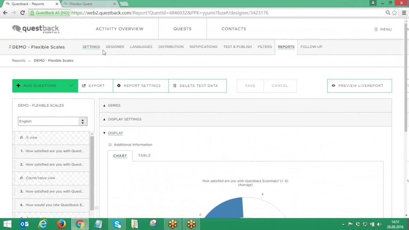409x230 pixels.
Task: Show hidden system tray icons
Action: 343,224
